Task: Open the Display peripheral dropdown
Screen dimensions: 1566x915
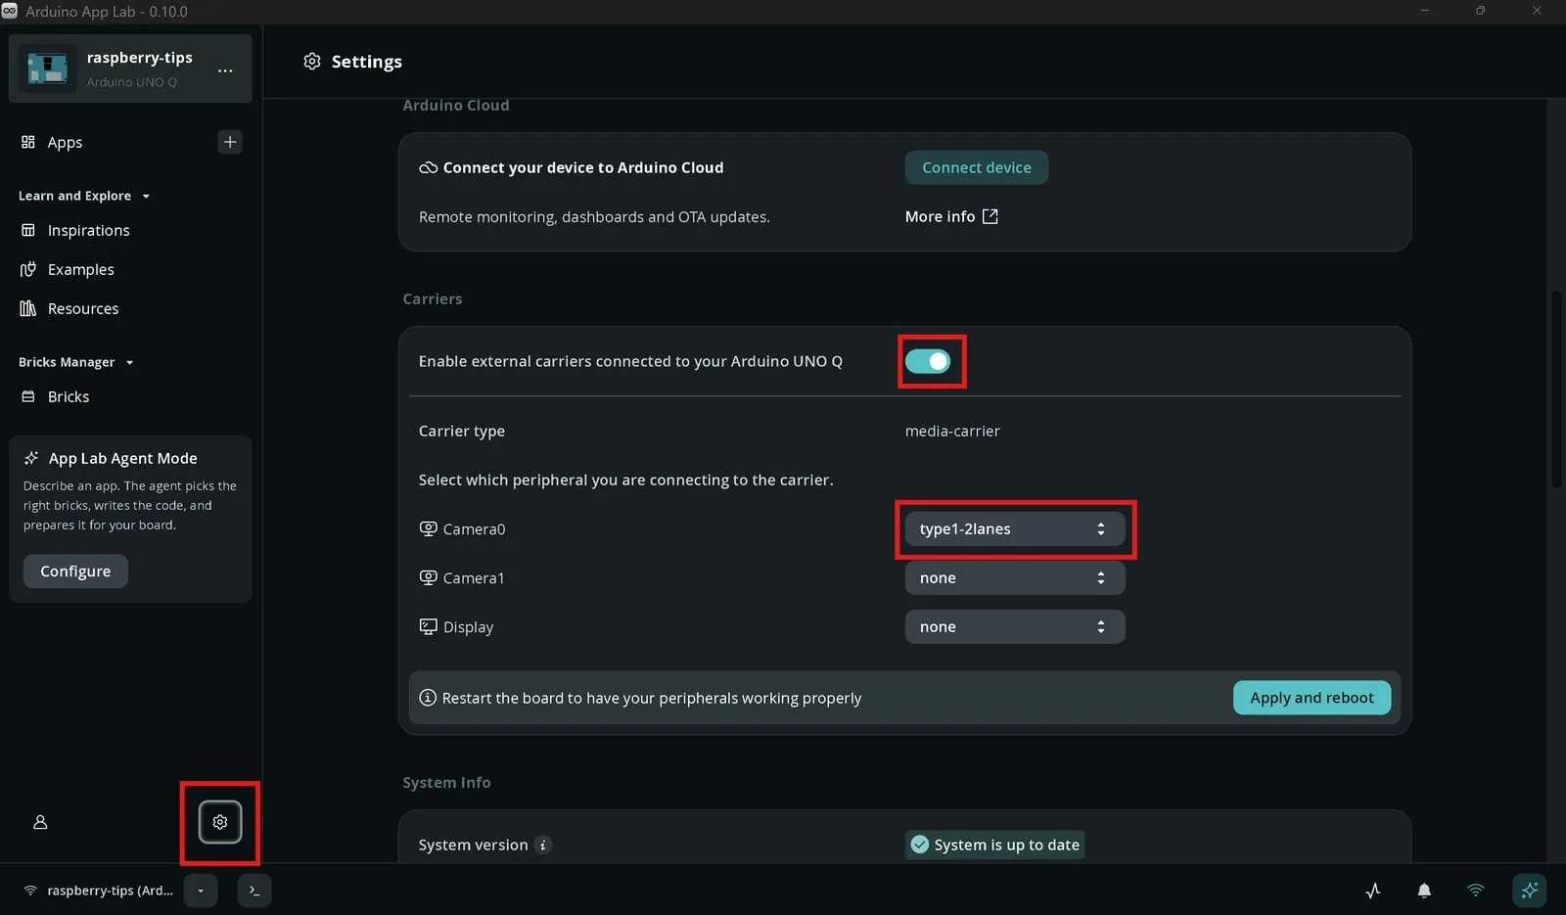Action: [x=1015, y=626]
